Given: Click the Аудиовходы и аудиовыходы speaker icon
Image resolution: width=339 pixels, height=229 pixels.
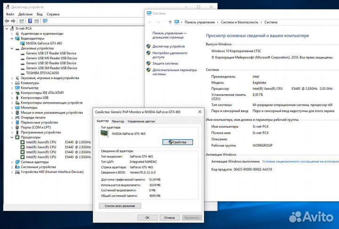Looking at the screenshot, I should (17, 34).
